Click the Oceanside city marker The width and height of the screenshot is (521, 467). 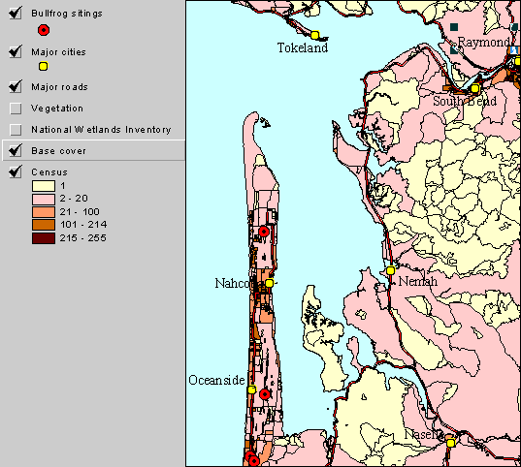point(252,389)
